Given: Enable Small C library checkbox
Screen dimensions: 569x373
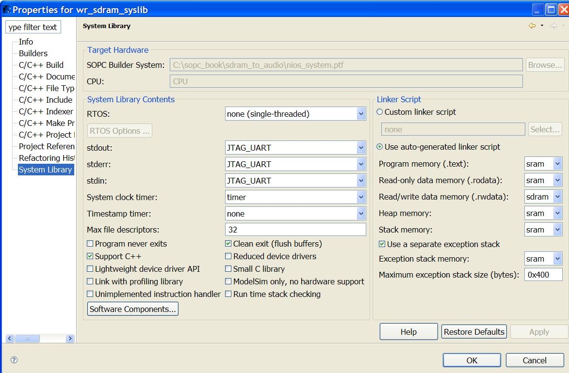Looking at the screenshot, I should 228,269.
